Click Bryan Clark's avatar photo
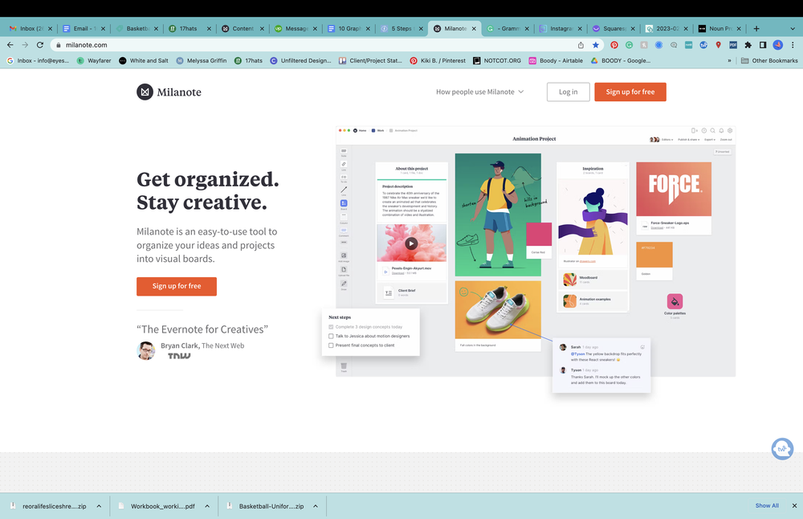 click(146, 350)
